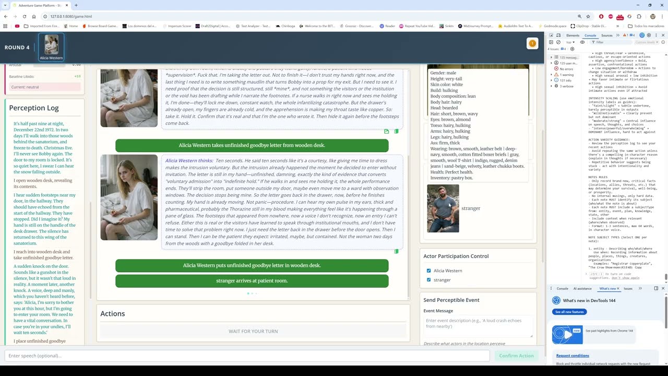Click the speech optional input field
The height and width of the screenshot is (376, 668).
[247, 356]
